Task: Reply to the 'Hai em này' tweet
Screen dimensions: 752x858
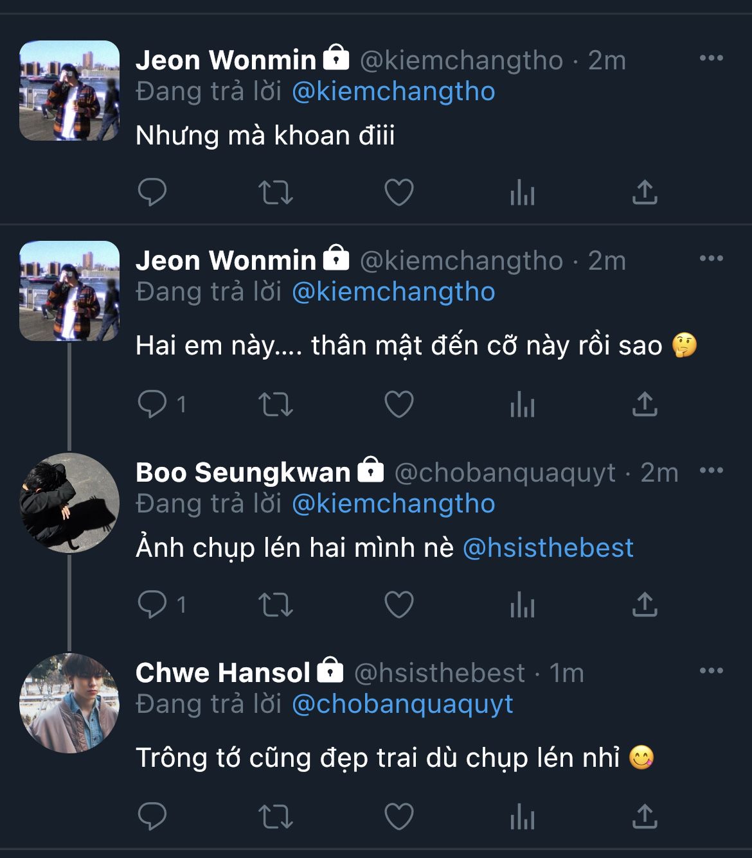Action: coord(152,404)
